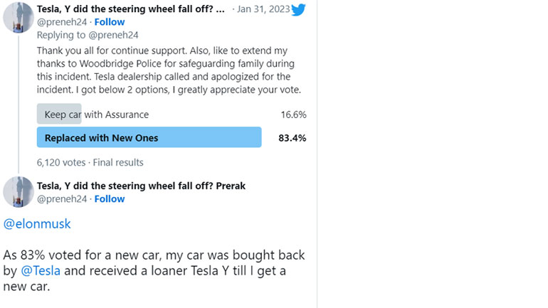Screen dimensions: 548x308
Task: Open the @elonmusk mention
Action: (37, 224)
